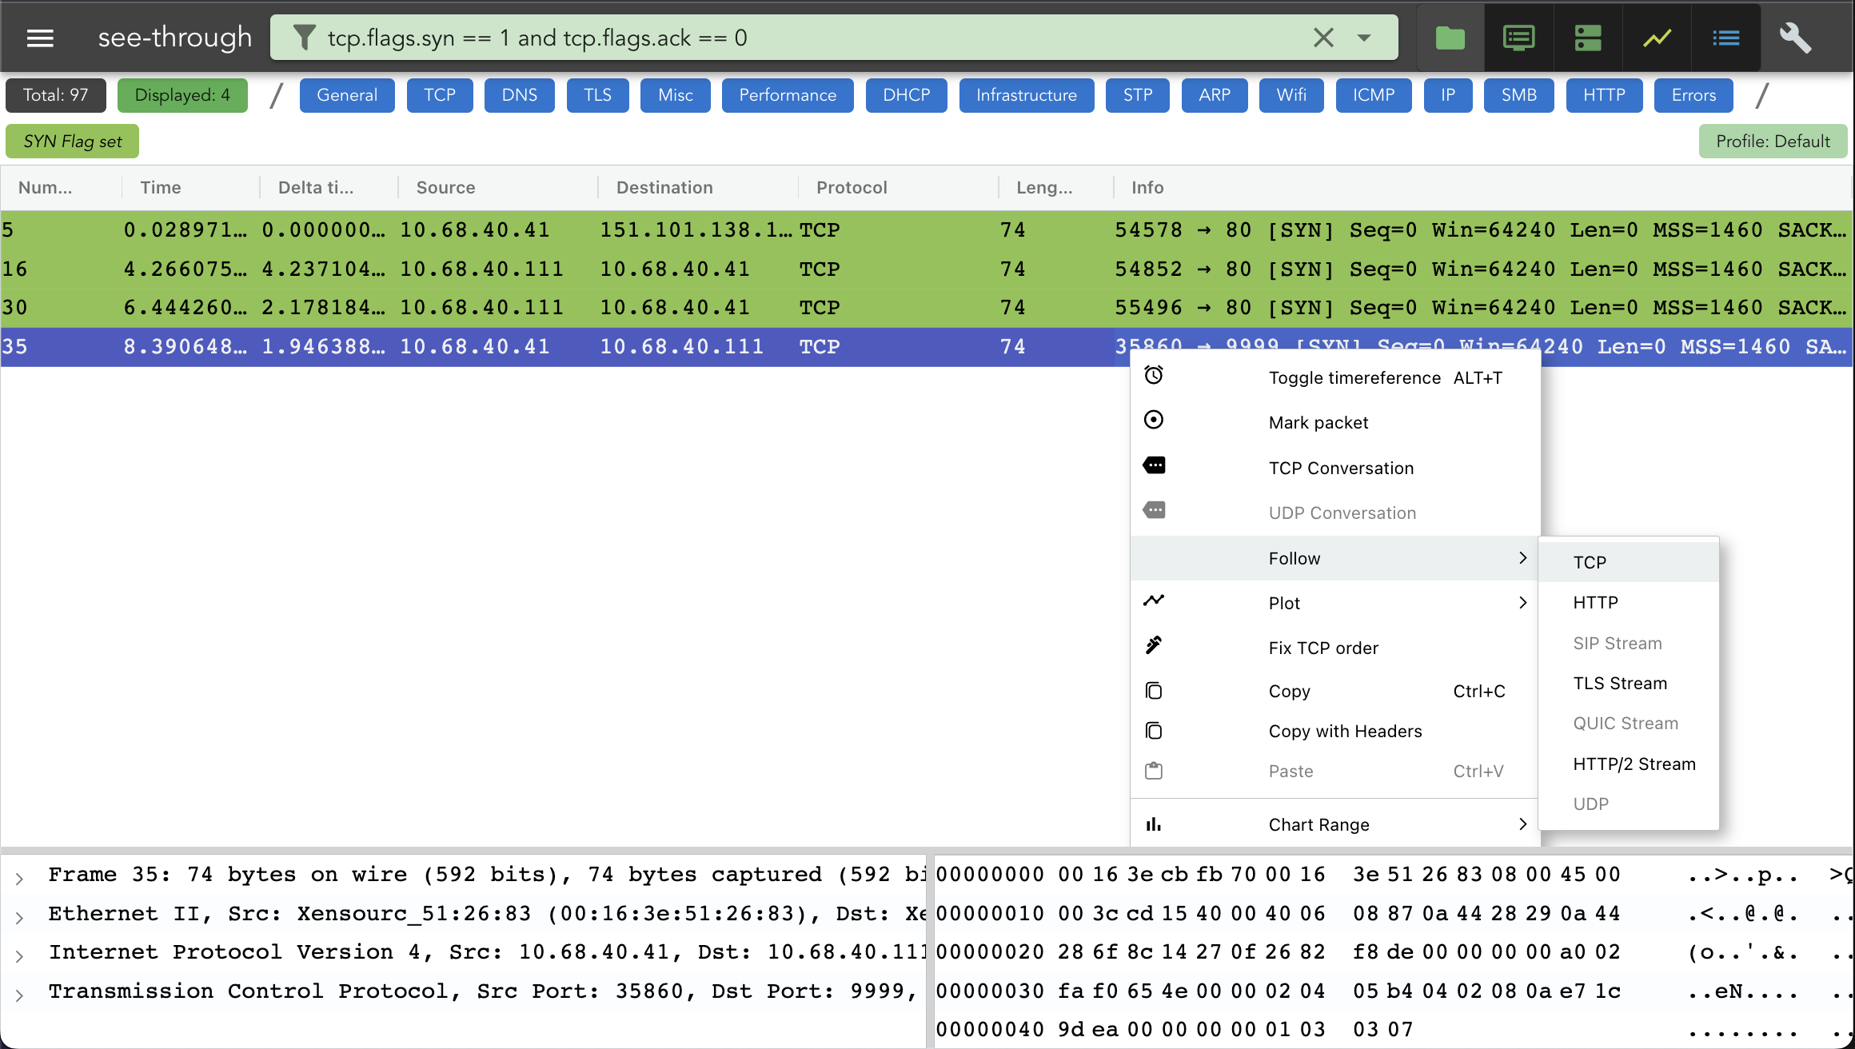The height and width of the screenshot is (1049, 1855).
Task: Open the Follow submenu entry
Action: pos(1335,558)
